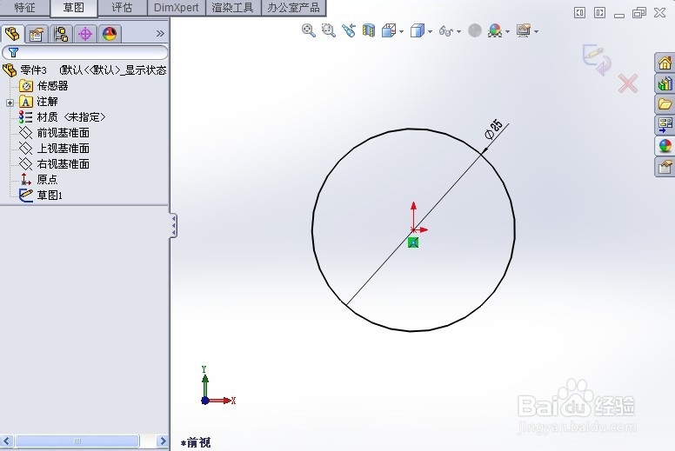
Task: Open the PropertyManager tab icon
Action: (37, 34)
